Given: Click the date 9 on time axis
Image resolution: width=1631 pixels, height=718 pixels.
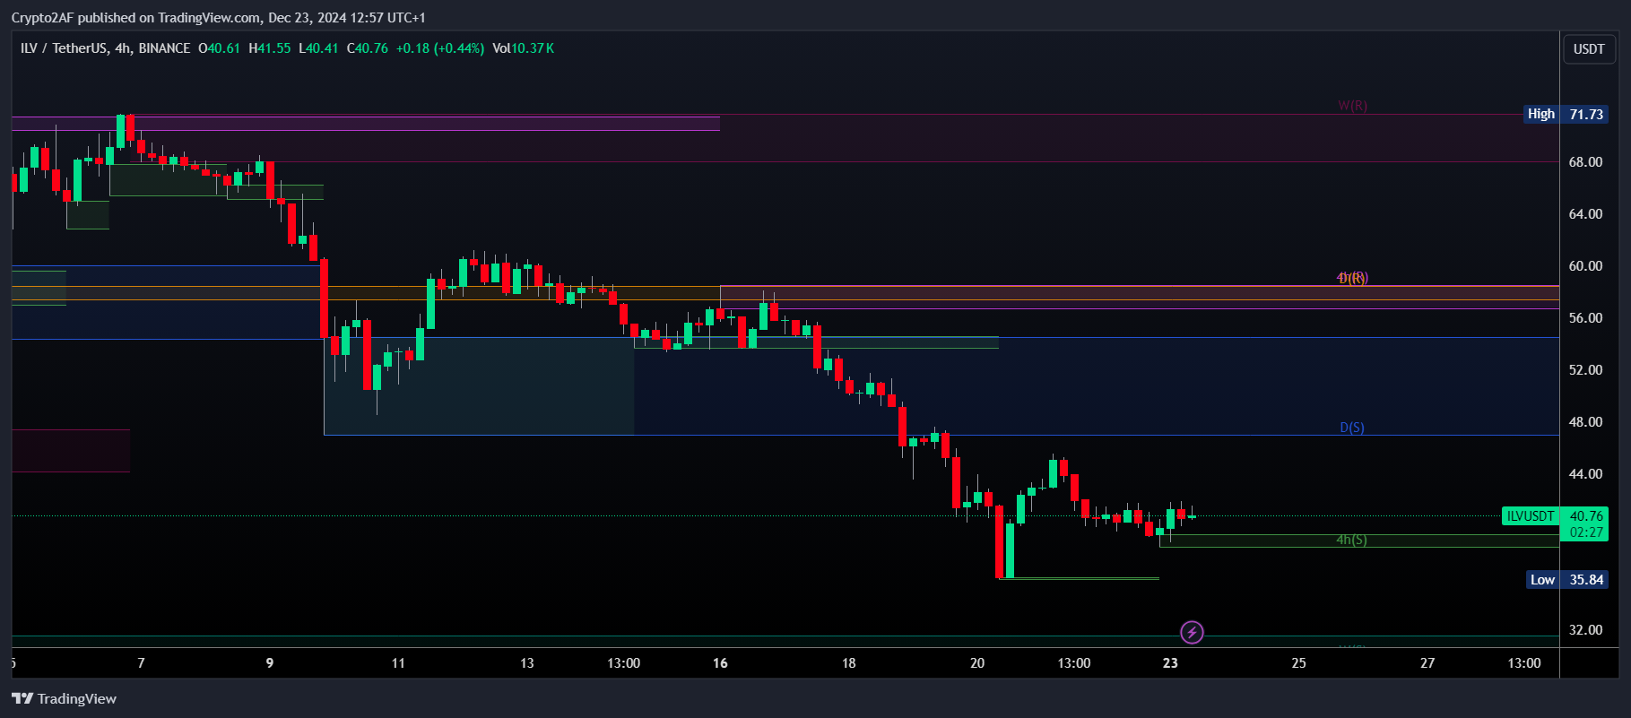Looking at the screenshot, I should (x=270, y=663).
